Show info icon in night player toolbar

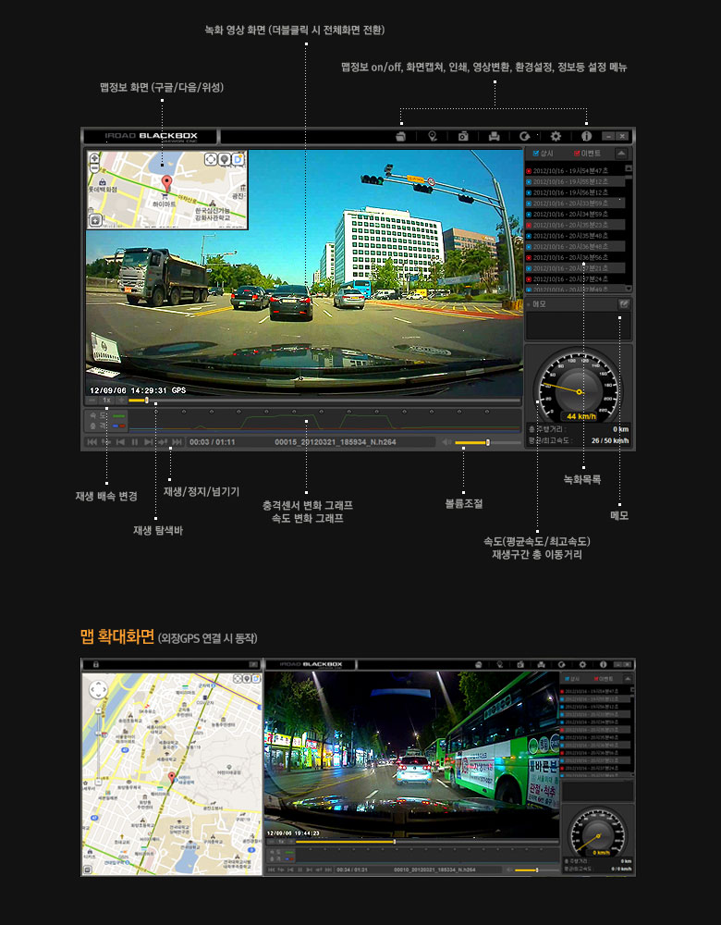603,664
